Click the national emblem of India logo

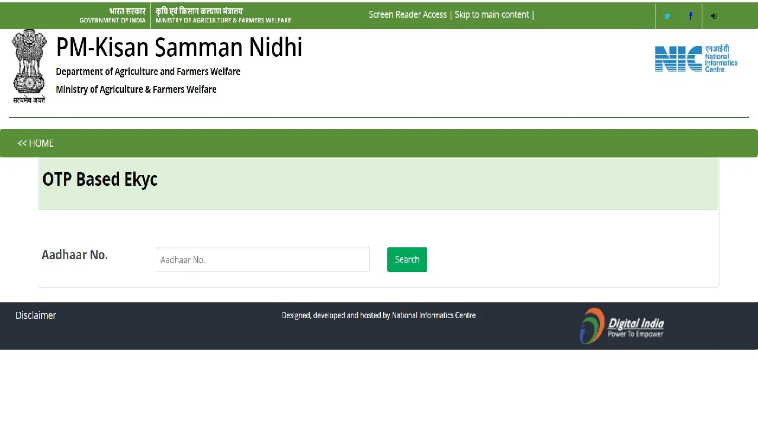pos(29,65)
